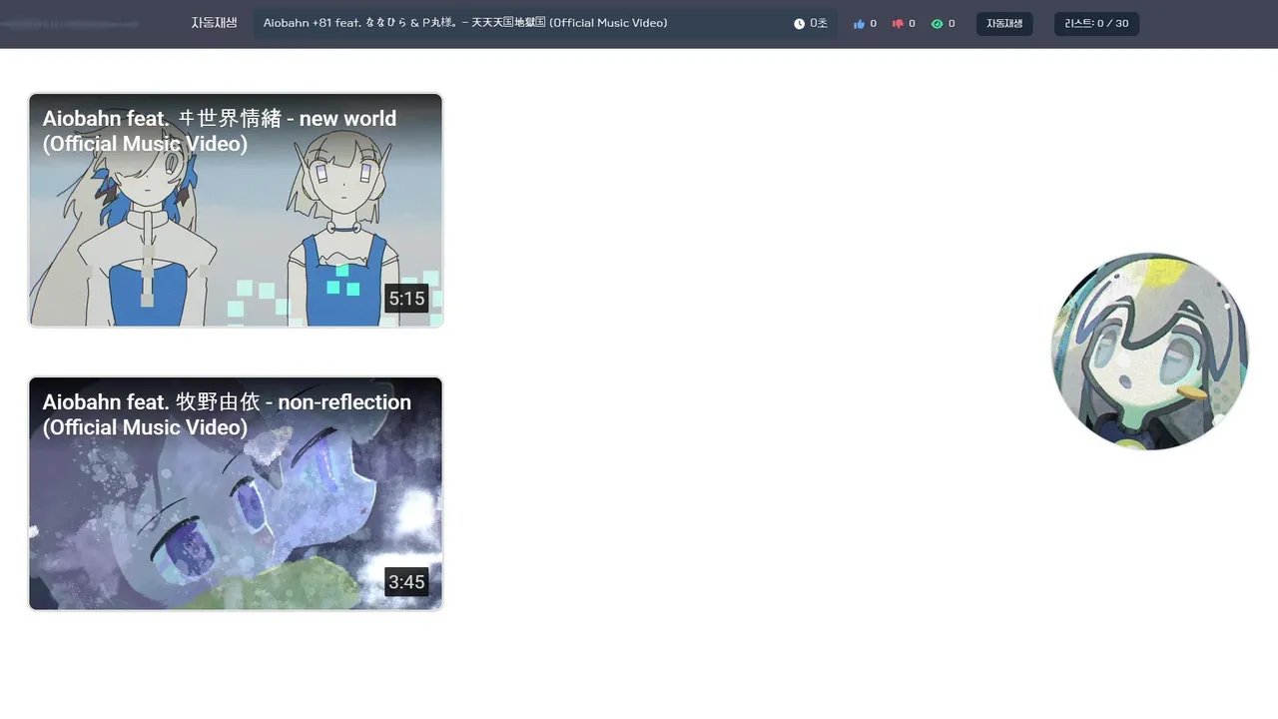Click the 5:15 duration badge
This screenshot has height=719, width=1278.
(406, 299)
